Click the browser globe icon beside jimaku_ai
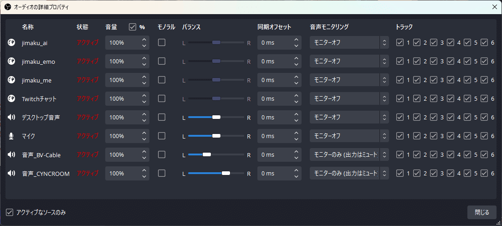This screenshot has width=502, height=226. [x=11, y=42]
